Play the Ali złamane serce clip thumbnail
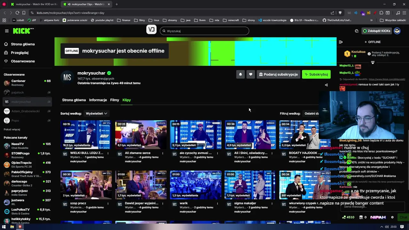The height and width of the screenshot is (230, 409). tap(141, 135)
